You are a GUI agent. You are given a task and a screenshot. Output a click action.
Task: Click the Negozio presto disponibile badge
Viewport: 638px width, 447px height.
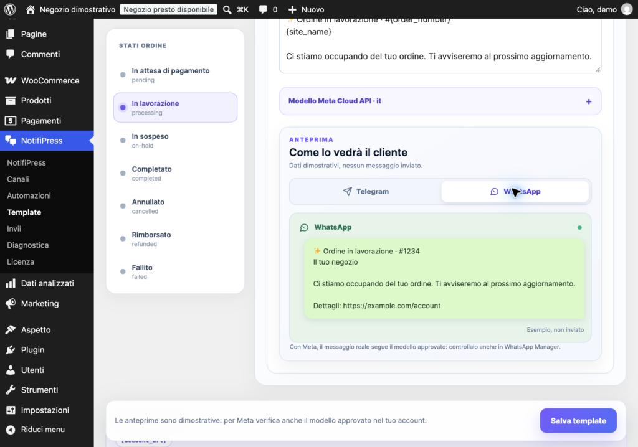pyautogui.click(x=168, y=9)
